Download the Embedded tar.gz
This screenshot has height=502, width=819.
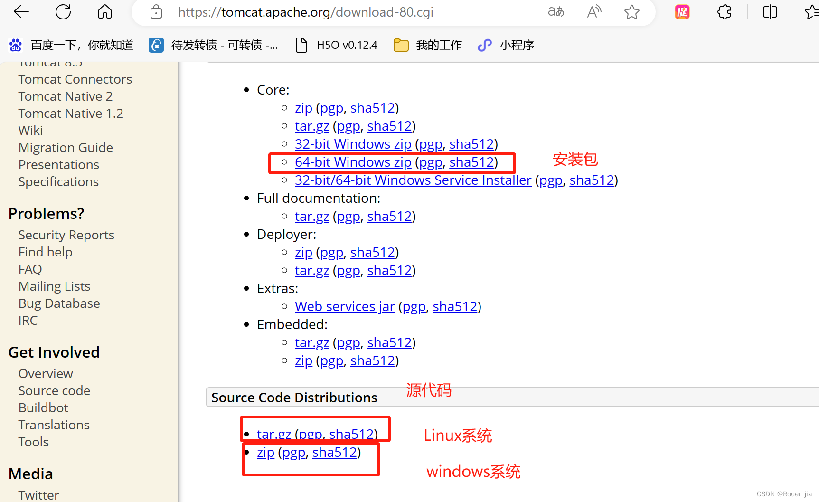click(x=312, y=343)
